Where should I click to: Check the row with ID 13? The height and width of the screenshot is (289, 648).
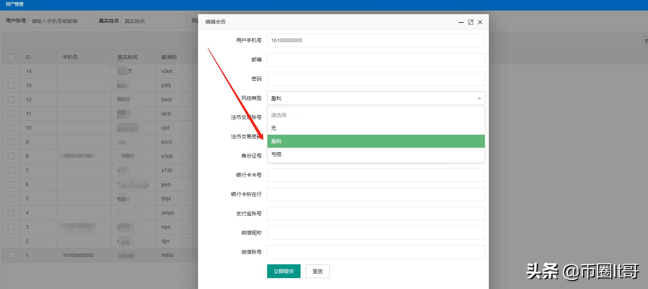[11, 85]
